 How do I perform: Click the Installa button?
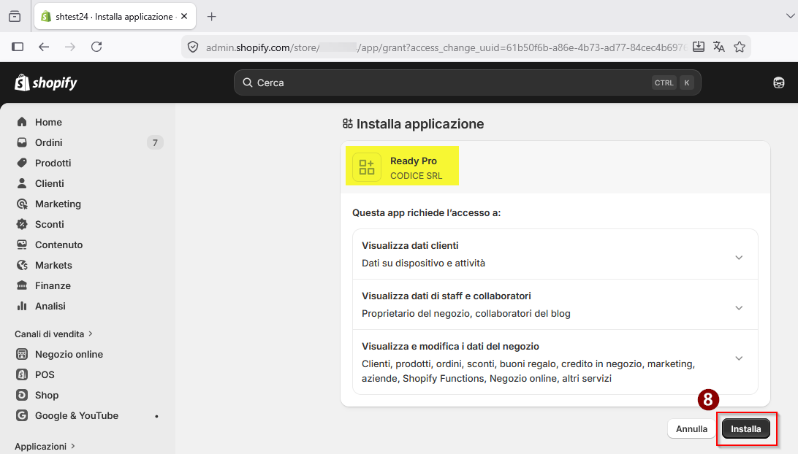tap(745, 429)
